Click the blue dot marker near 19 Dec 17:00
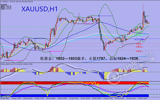This screenshot has width=160, height=100. click(x=35, y=39)
